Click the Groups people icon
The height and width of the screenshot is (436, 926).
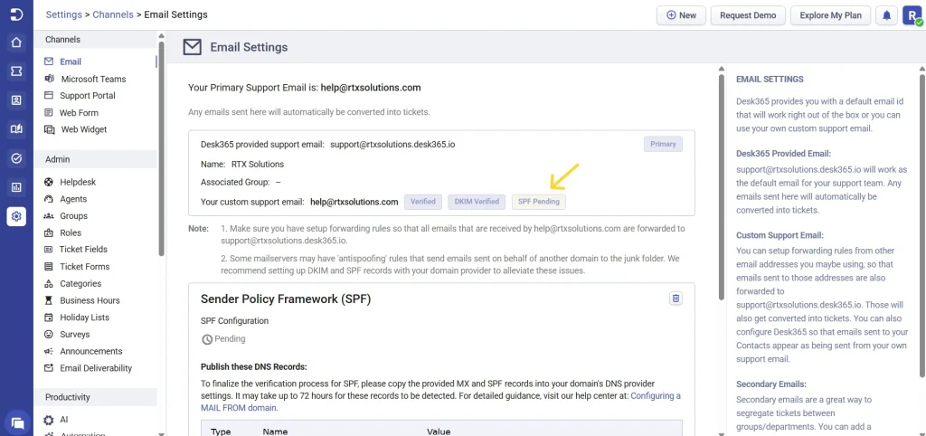pos(49,216)
